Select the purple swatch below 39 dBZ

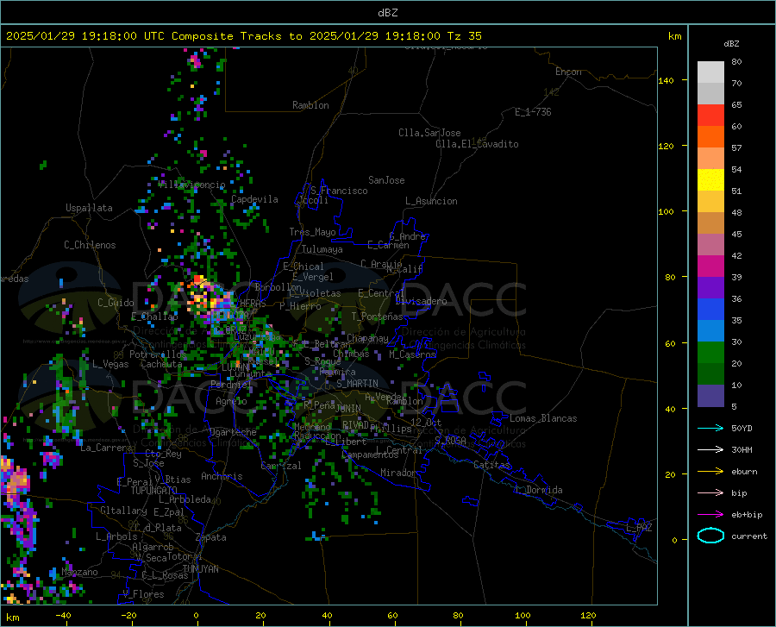pos(710,288)
